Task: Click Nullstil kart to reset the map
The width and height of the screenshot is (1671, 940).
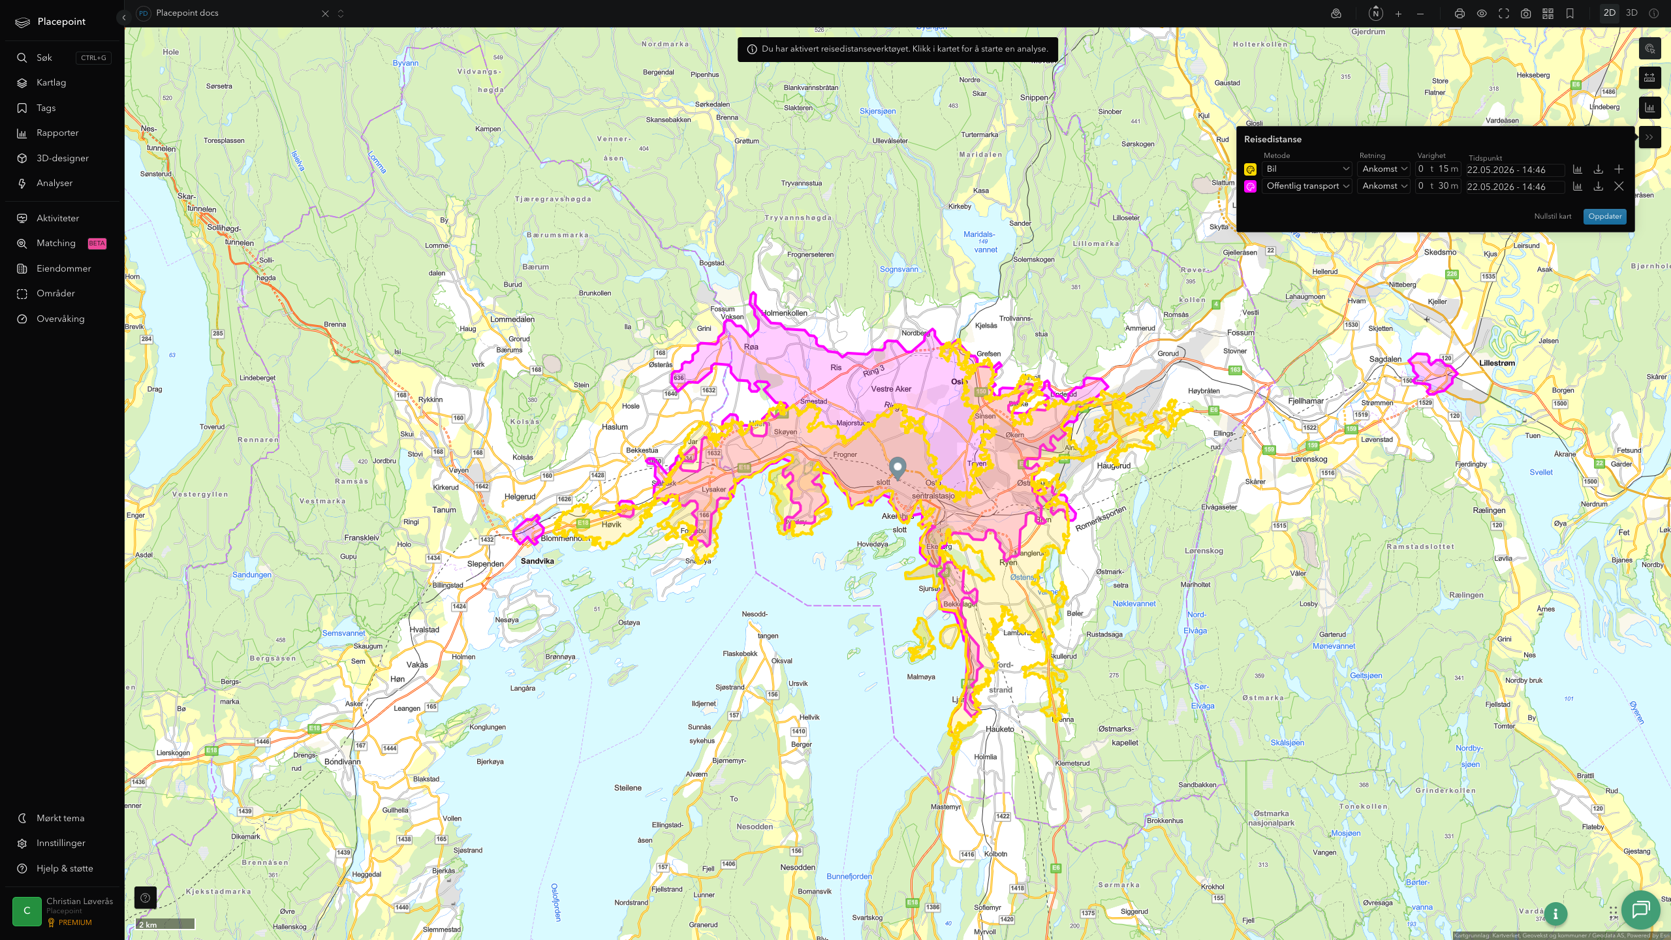Action: pos(1553,217)
